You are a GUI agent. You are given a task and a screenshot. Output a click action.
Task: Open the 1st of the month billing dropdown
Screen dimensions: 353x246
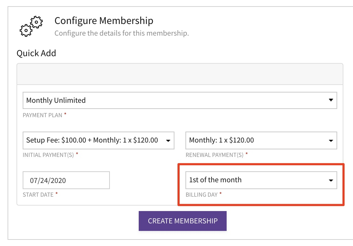pyautogui.click(x=261, y=180)
